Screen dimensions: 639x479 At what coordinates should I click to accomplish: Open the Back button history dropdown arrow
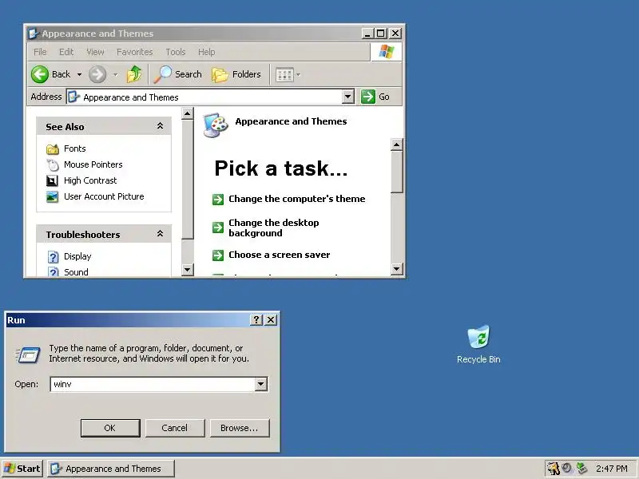pyautogui.click(x=79, y=74)
